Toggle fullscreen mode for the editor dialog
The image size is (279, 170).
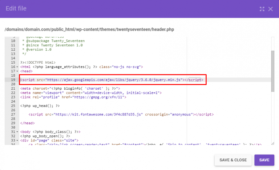click(262, 9)
